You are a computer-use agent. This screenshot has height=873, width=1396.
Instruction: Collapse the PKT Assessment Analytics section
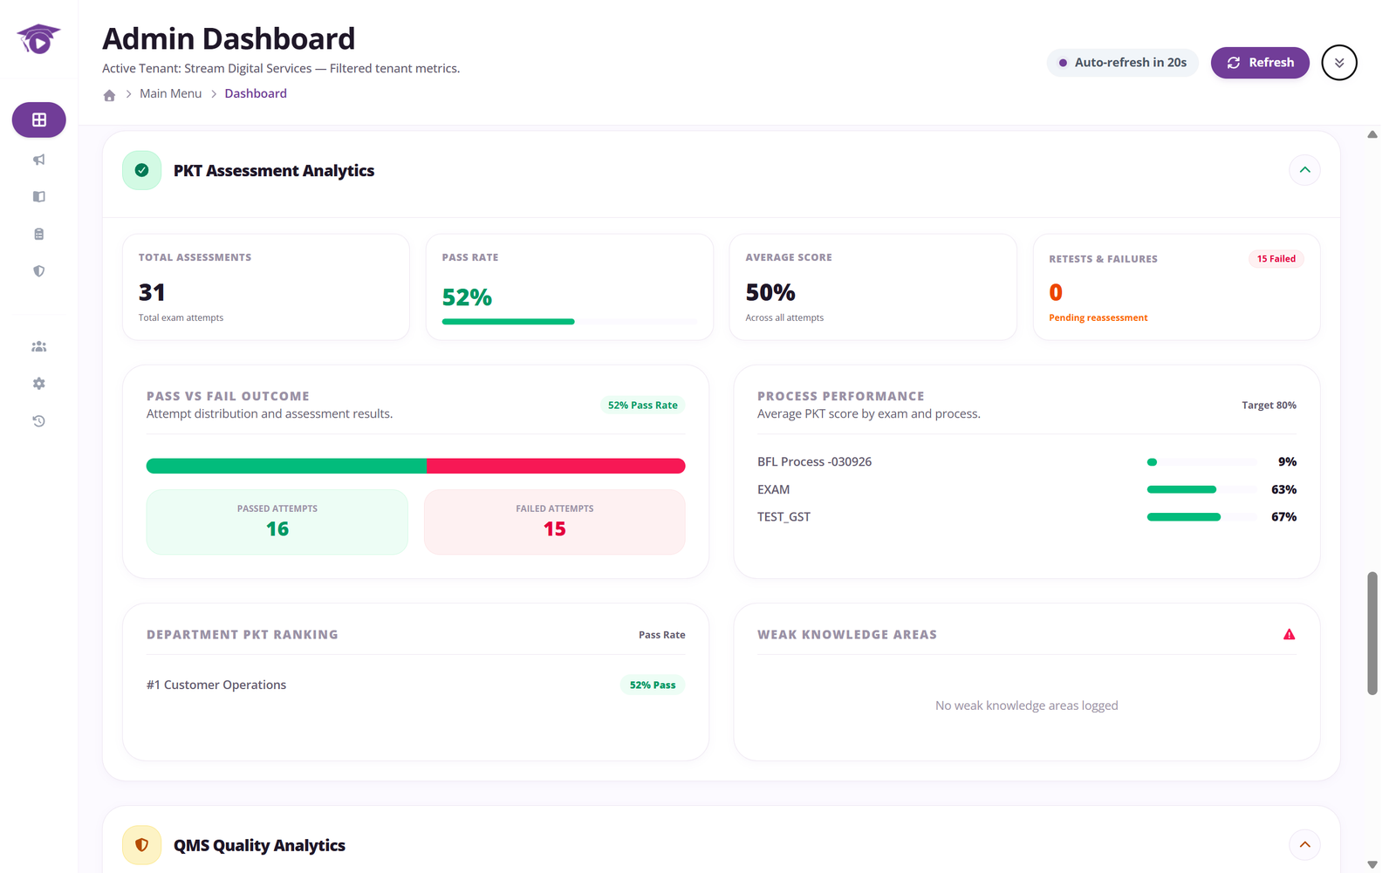pos(1304,170)
